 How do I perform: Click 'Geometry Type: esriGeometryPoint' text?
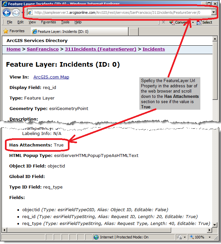49,109
